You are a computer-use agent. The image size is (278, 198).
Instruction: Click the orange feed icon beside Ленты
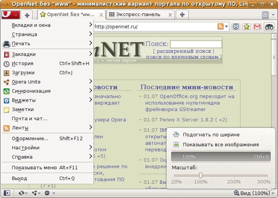pyautogui.click(x=7, y=128)
